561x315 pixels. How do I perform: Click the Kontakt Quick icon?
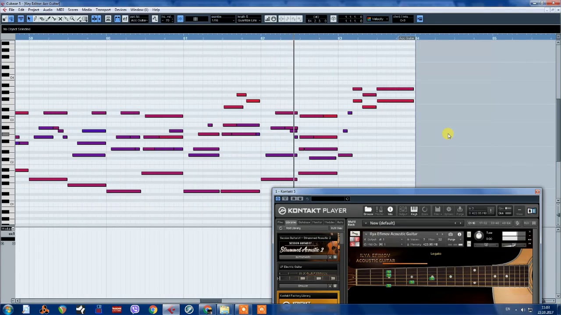click(425, 211)
